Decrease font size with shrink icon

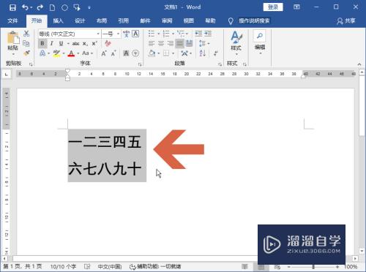tap(113, 53)
